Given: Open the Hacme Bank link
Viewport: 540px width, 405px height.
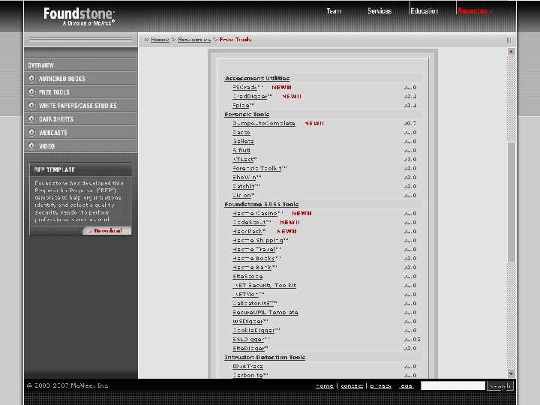Looking at the screenshot, I should (x=252, y=267).
